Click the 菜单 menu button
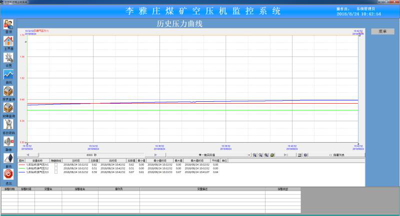The height and width of the screenshot is (216, 400). point(382,31)
